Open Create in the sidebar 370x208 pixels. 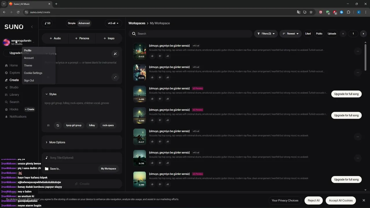[x=12, y=80]
